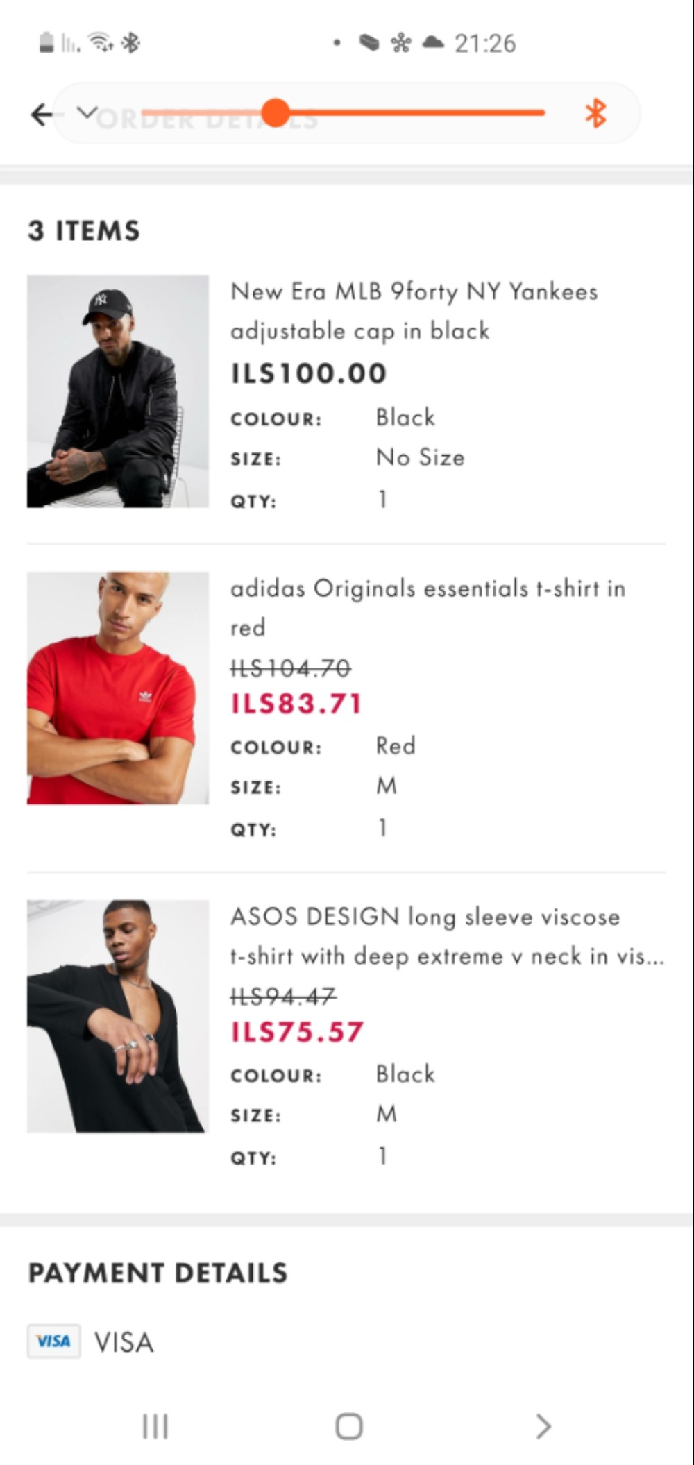Tap the cloud notification icon
This screenshot has width=694, height=1465.
433,43
